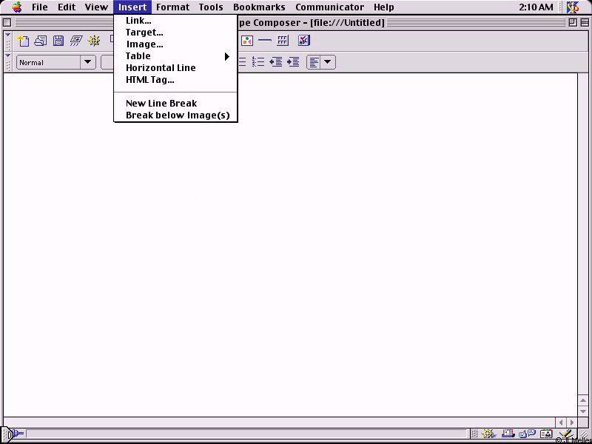Toggle the numbered list button
This screenshot has height=444, width=592.
tap(258, 62)
